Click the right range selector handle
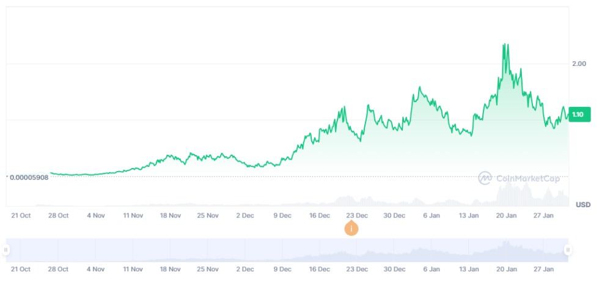The width and height of the screenshot is (599, 286). tap(568, 250)
